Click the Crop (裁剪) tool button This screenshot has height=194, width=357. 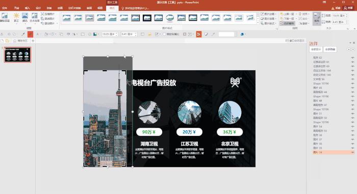317,18
